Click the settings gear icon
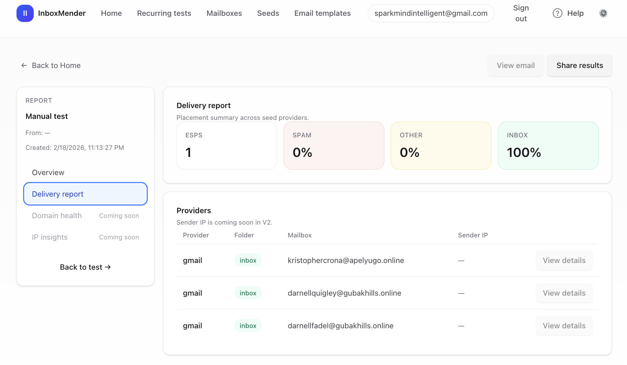627x365 pixels. click(603, 13)
